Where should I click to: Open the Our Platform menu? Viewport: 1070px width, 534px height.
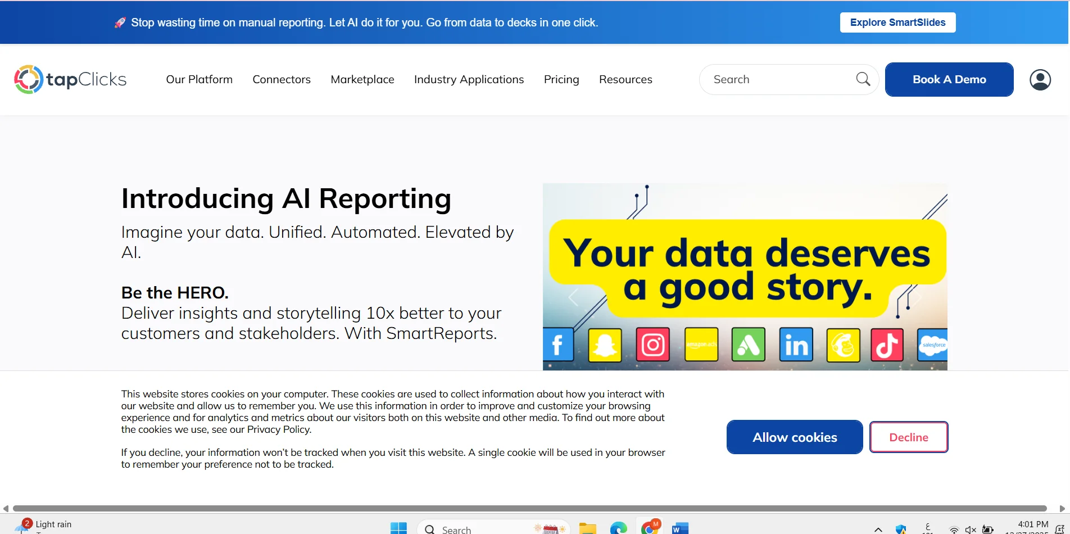199,79
